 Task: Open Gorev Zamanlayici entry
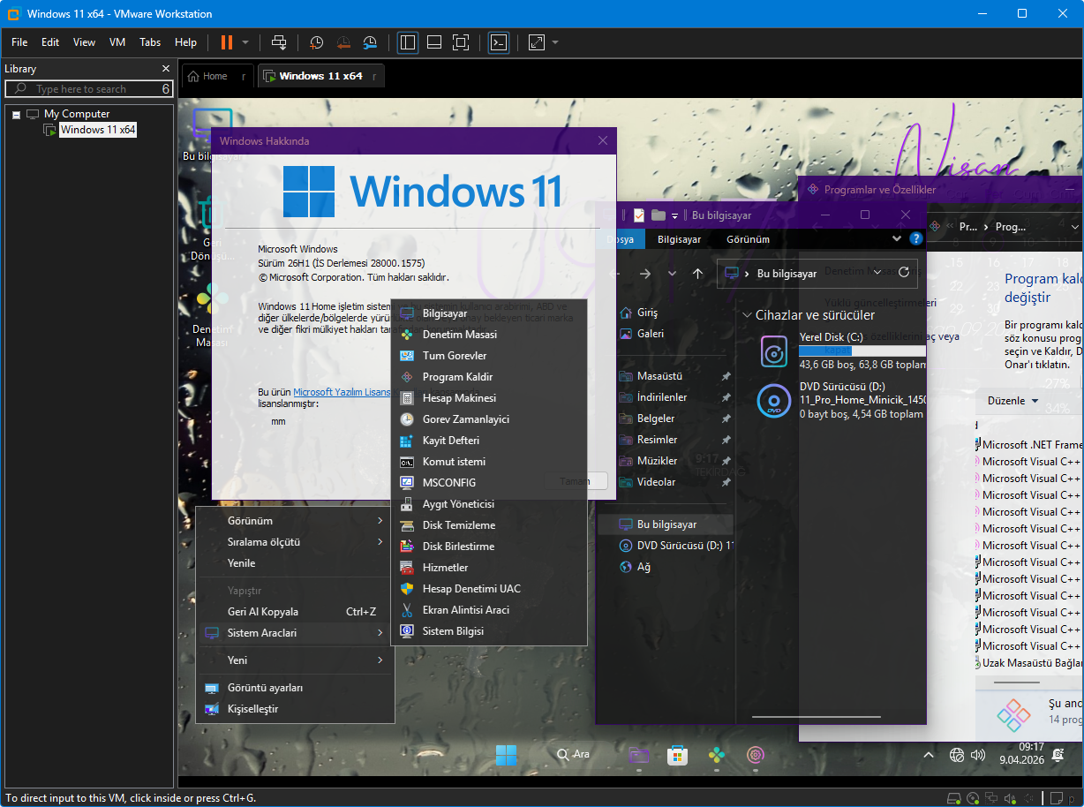(x=489, y=419)
